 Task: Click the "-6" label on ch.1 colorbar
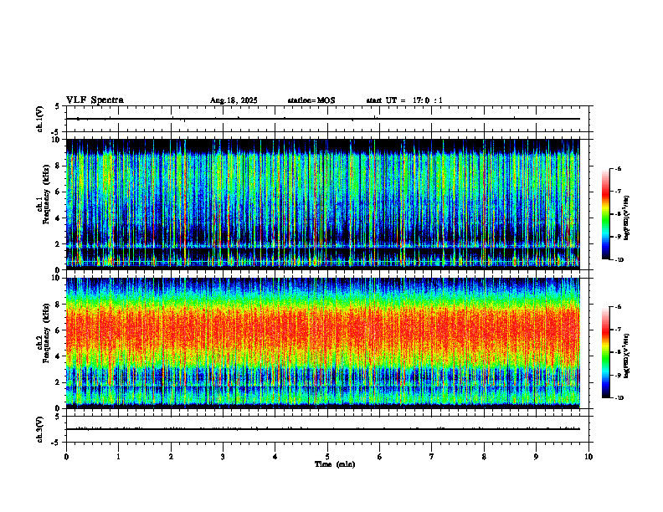(x=618, y=168)
